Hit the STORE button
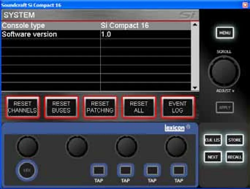This screenshot has height=189, width=250. point(235,140)
